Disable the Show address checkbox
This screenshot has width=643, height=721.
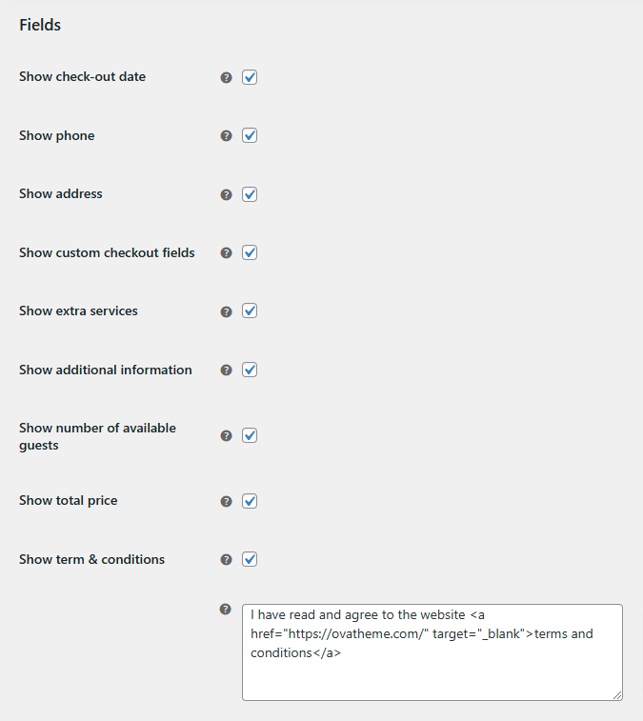[250, 194]
